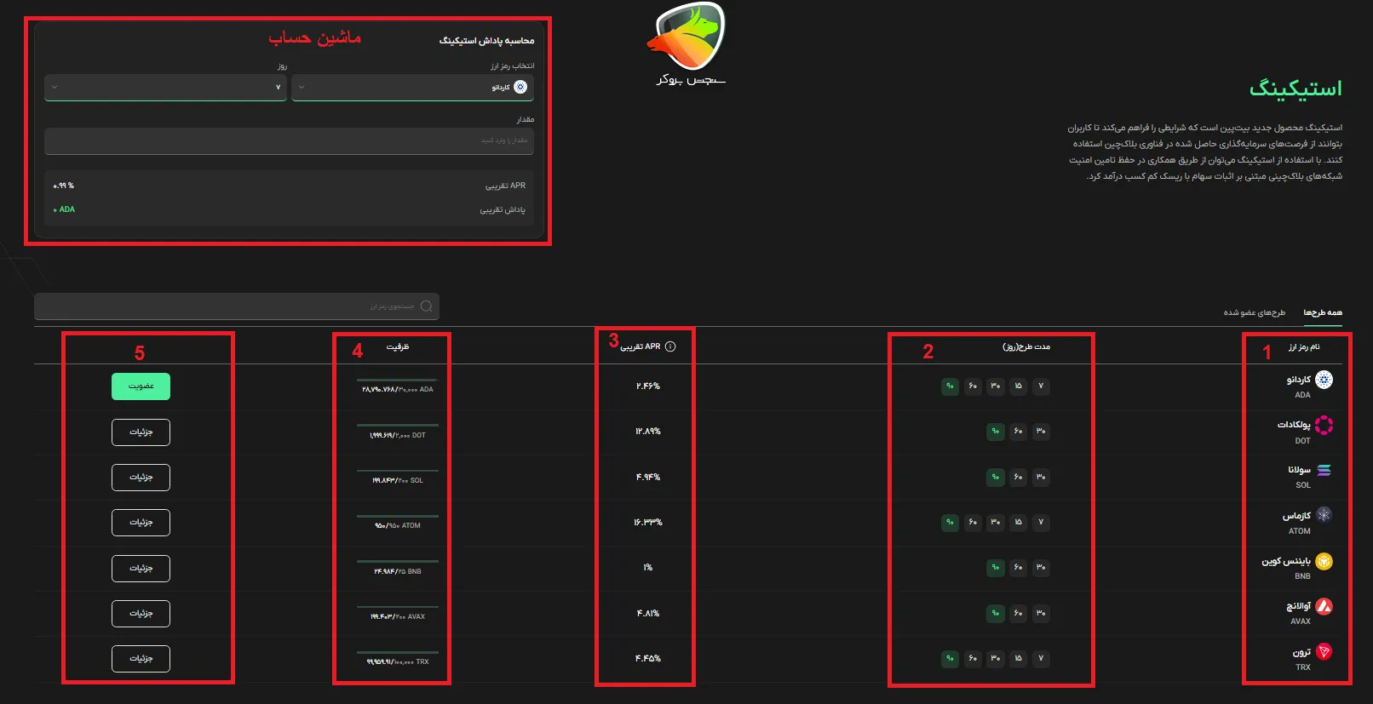This screenshot has width=1373, height=704.
Task: Click the Cosmos (ATOM) coin logo
Action: 1324,515
